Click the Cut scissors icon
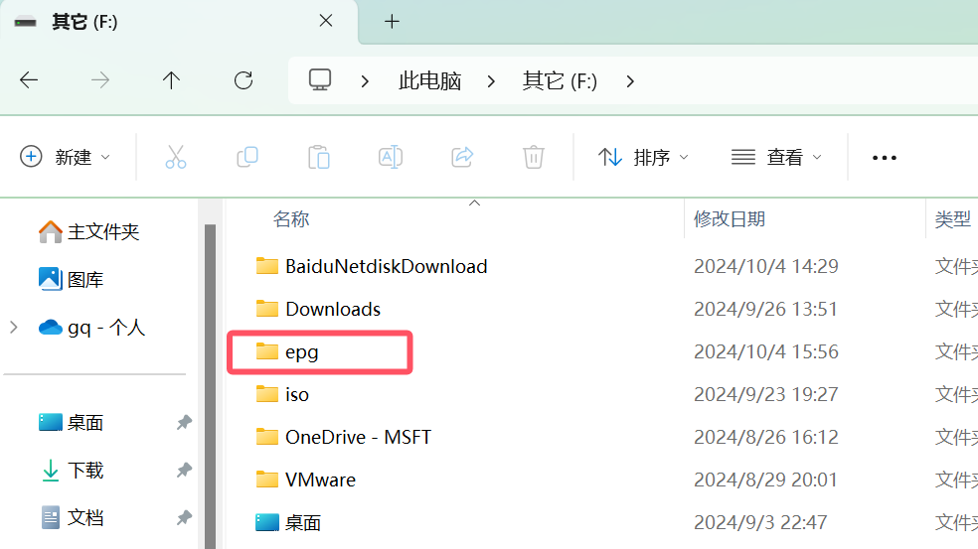The image size is (978, 549). [x=176, y=157]
